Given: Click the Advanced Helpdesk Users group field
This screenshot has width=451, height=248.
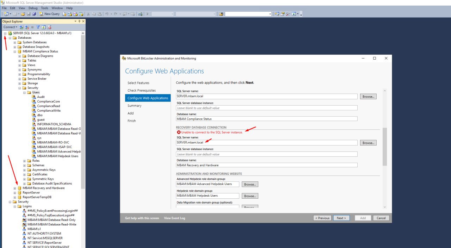Looking at the screenshot, I should 208,184.
